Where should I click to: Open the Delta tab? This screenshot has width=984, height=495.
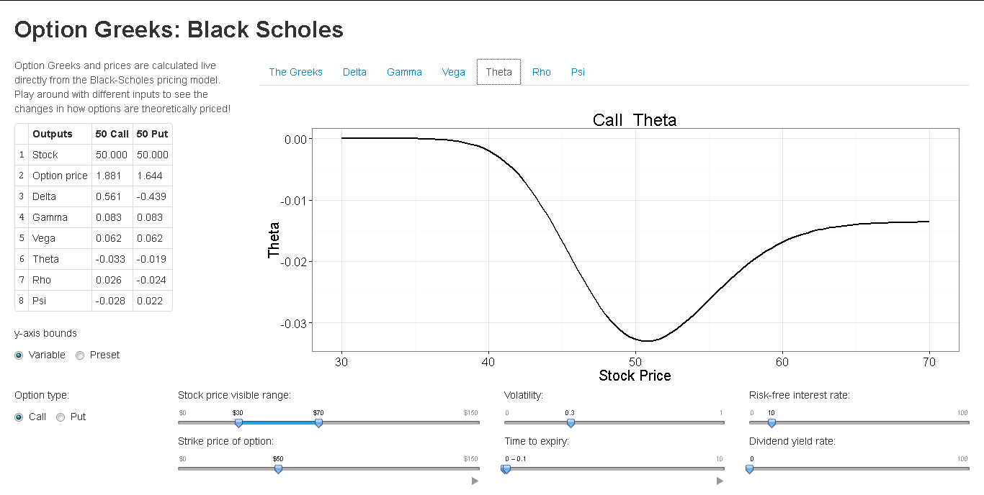[354, 72]
